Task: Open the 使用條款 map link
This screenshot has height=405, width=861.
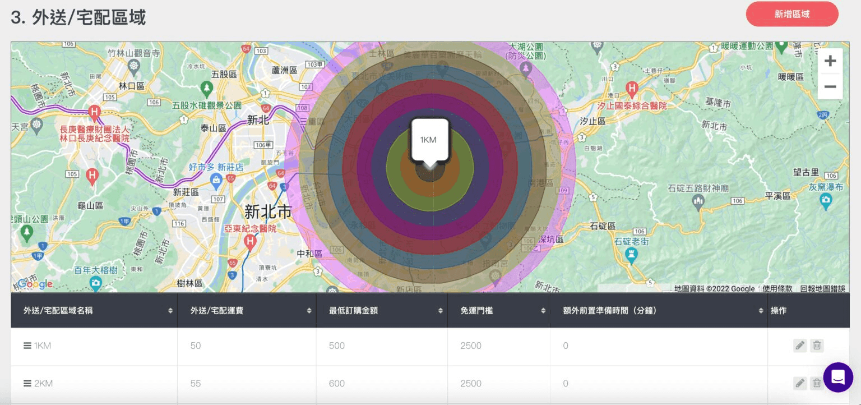Action: coord(777,288)
